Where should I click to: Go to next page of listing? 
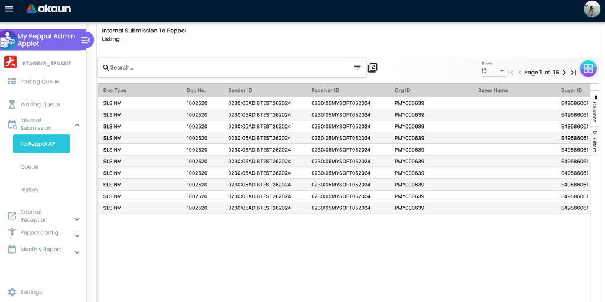click(564, 73)
